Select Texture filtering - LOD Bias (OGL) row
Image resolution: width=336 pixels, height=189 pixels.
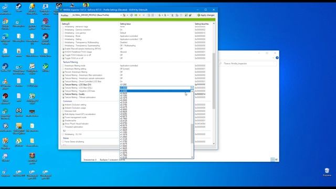coord(90,88)
